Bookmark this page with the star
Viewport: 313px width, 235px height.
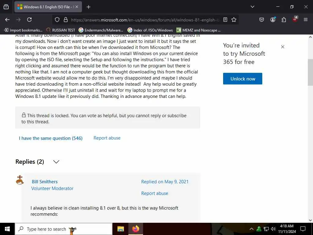click(x=234, y=20)
